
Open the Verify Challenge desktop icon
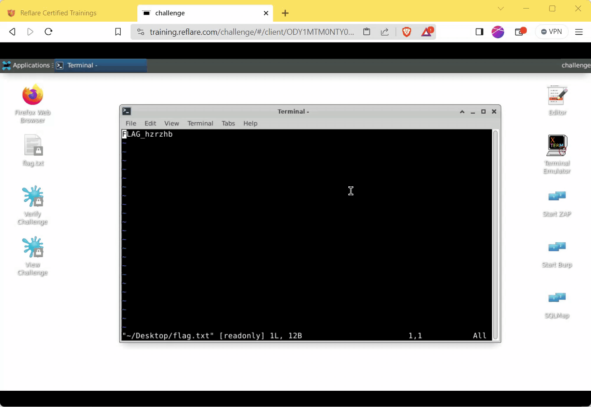[33, 205]
